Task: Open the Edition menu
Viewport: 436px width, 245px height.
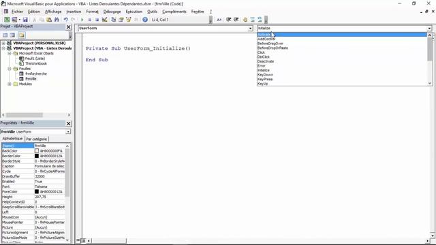Action: (34, 12)
